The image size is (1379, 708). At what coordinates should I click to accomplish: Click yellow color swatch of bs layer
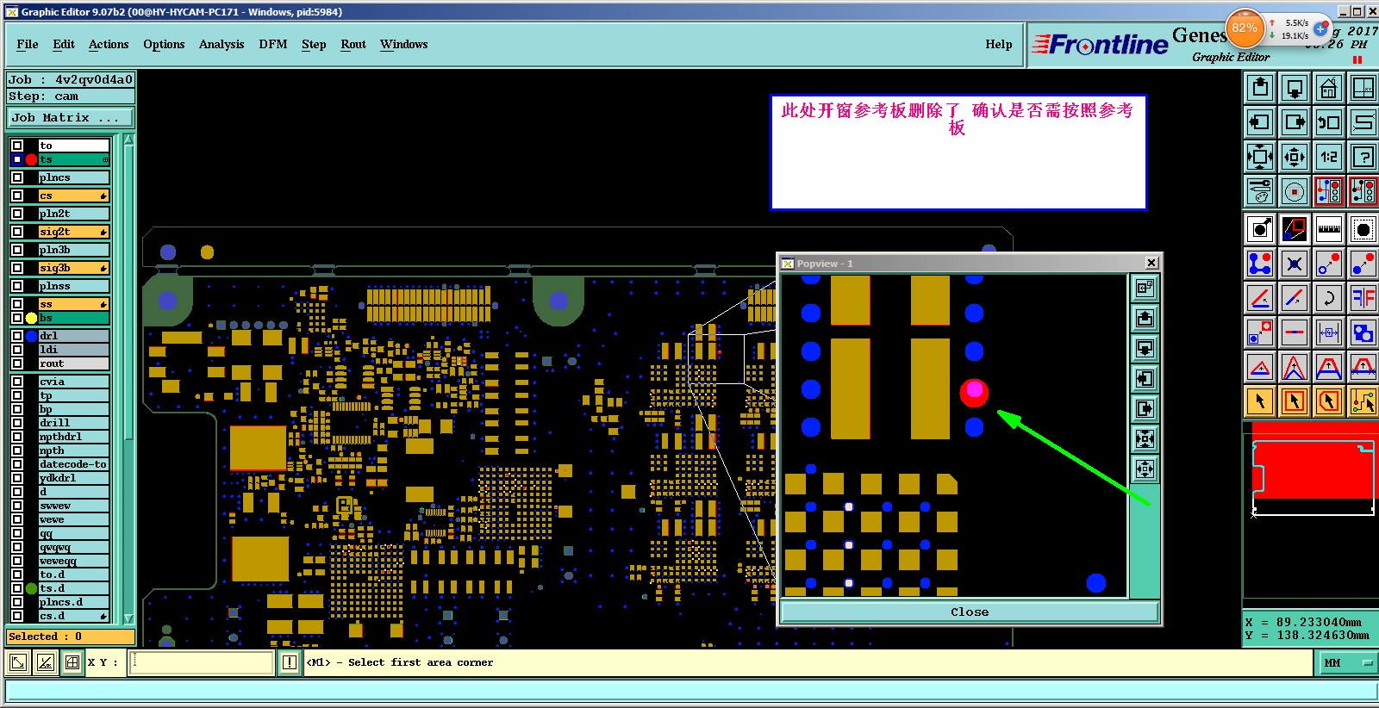click(x=32, y=318)
